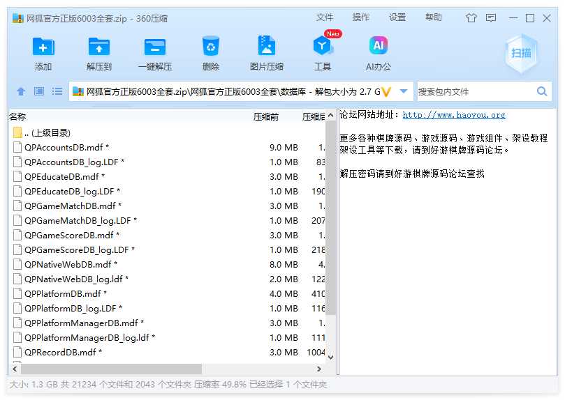Go up one level with the up arrow icon
The width and height of the screenshot is (565, 400).
click(21, 92)
